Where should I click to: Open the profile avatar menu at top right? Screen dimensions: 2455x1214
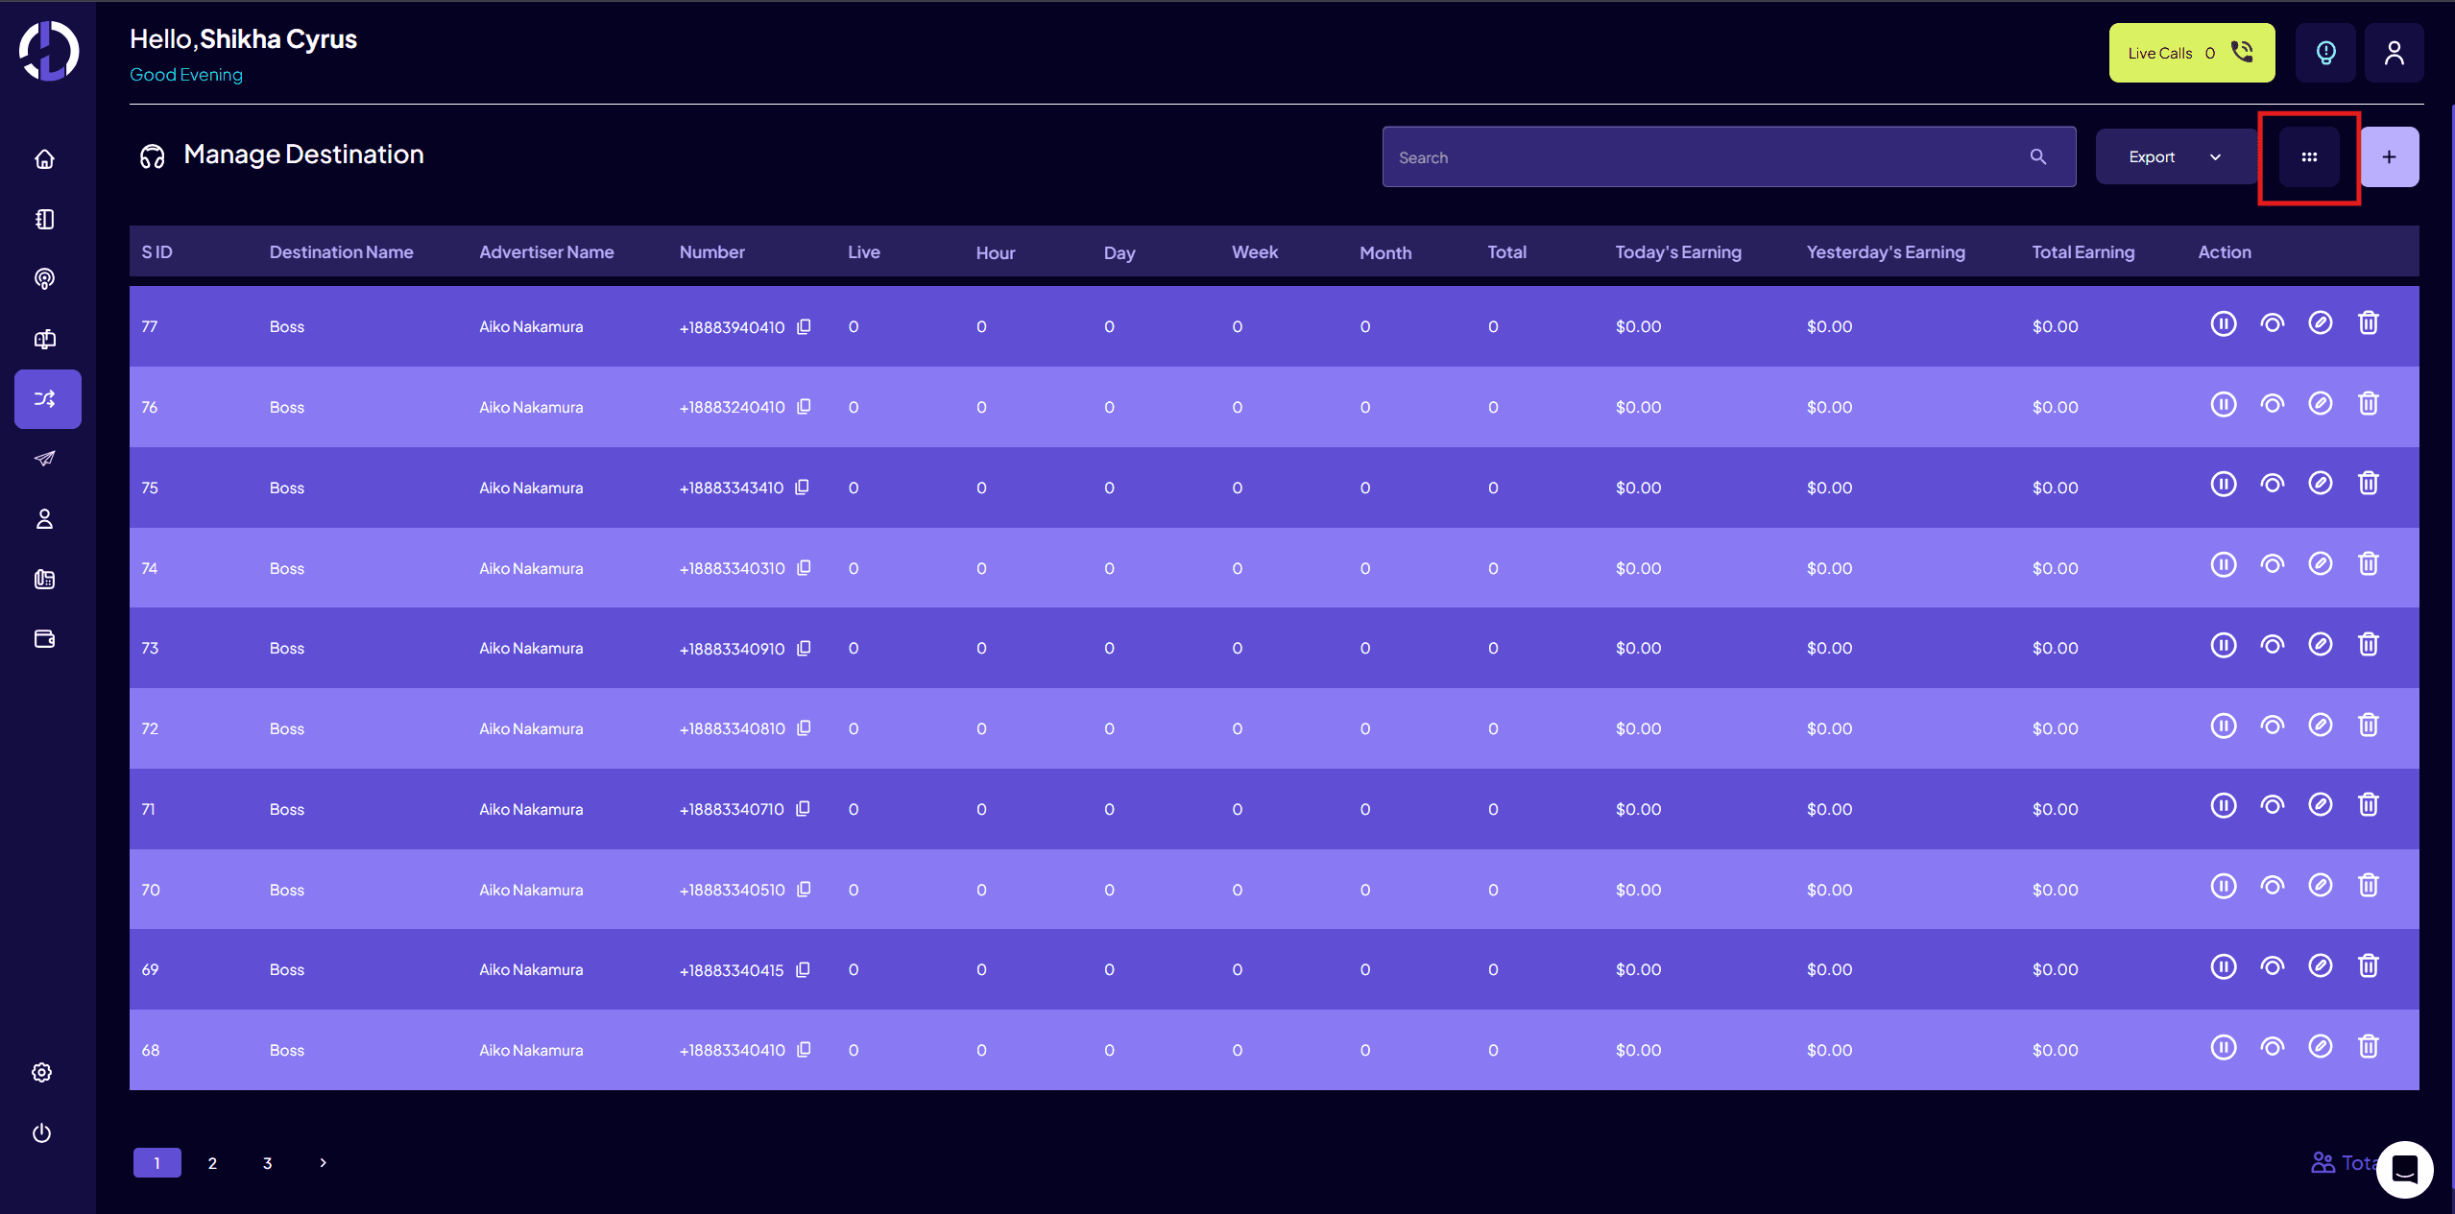tap(2395, 53)
